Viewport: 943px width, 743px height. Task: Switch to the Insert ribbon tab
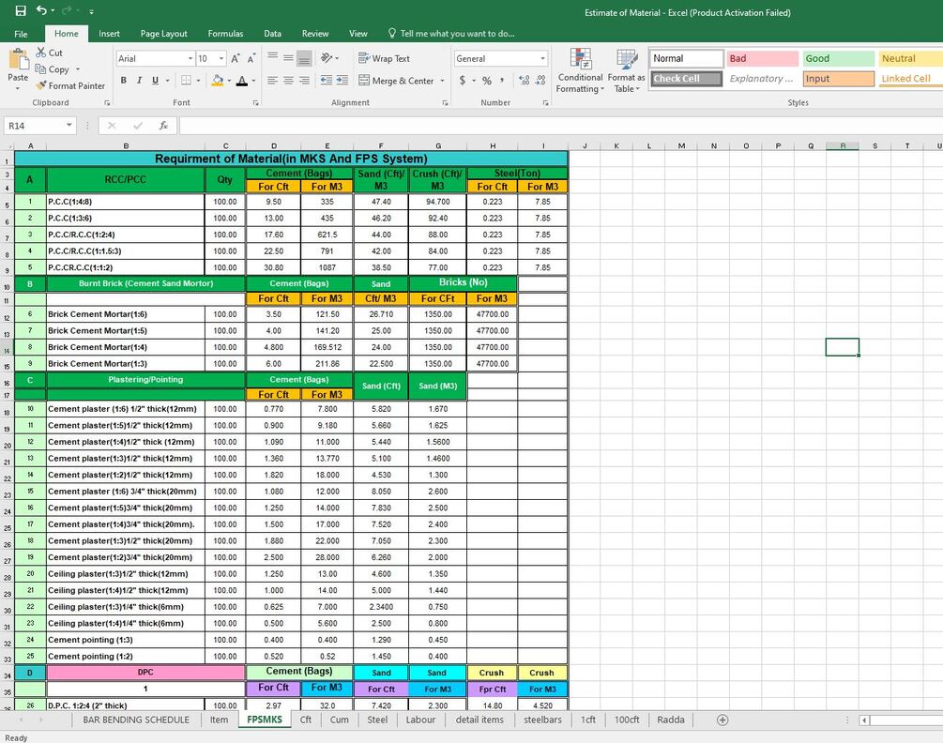click(x=109, y=34)
